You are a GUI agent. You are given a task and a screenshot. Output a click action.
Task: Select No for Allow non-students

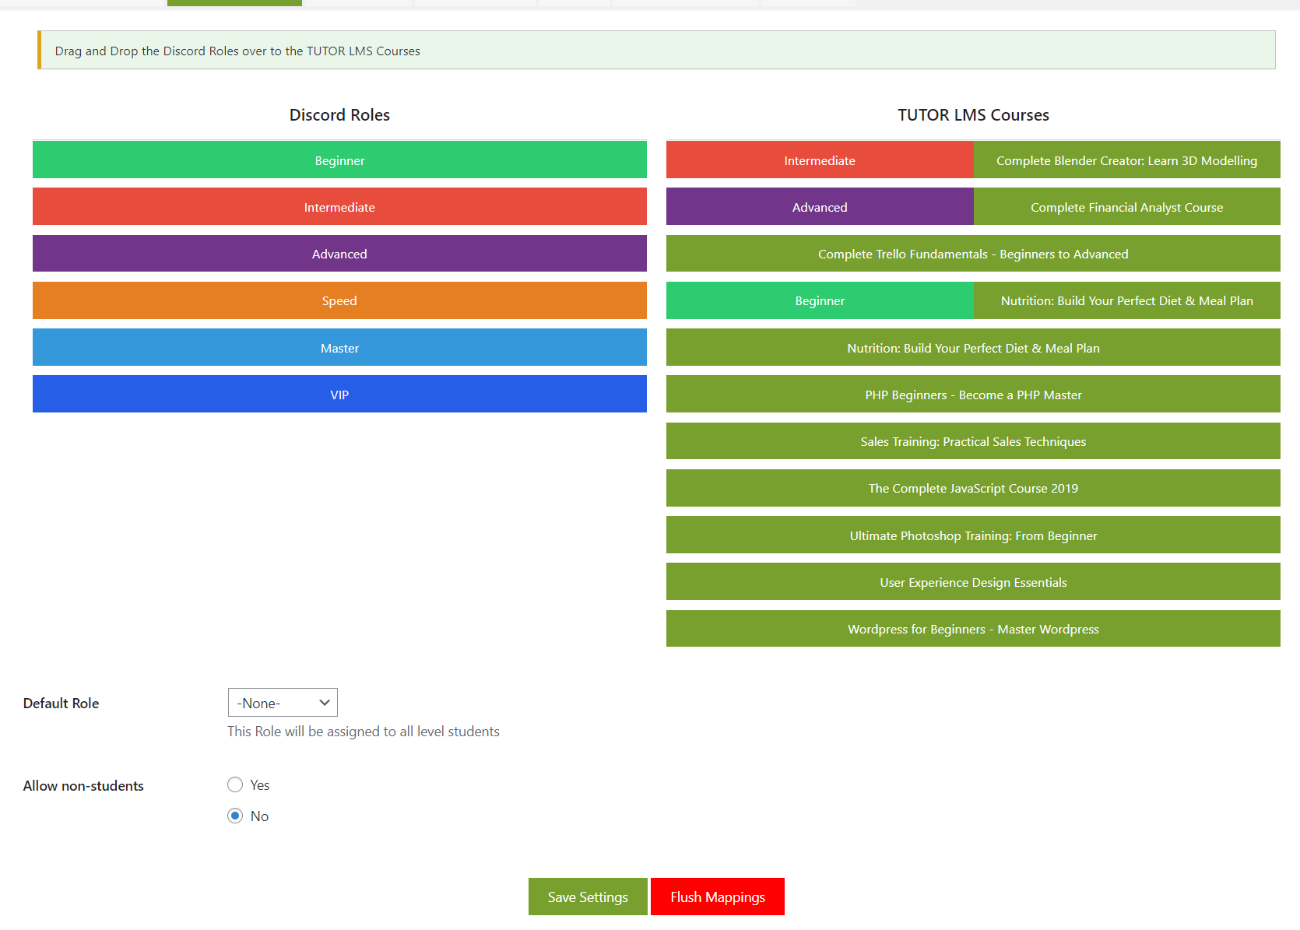click(x=235, y=816)
